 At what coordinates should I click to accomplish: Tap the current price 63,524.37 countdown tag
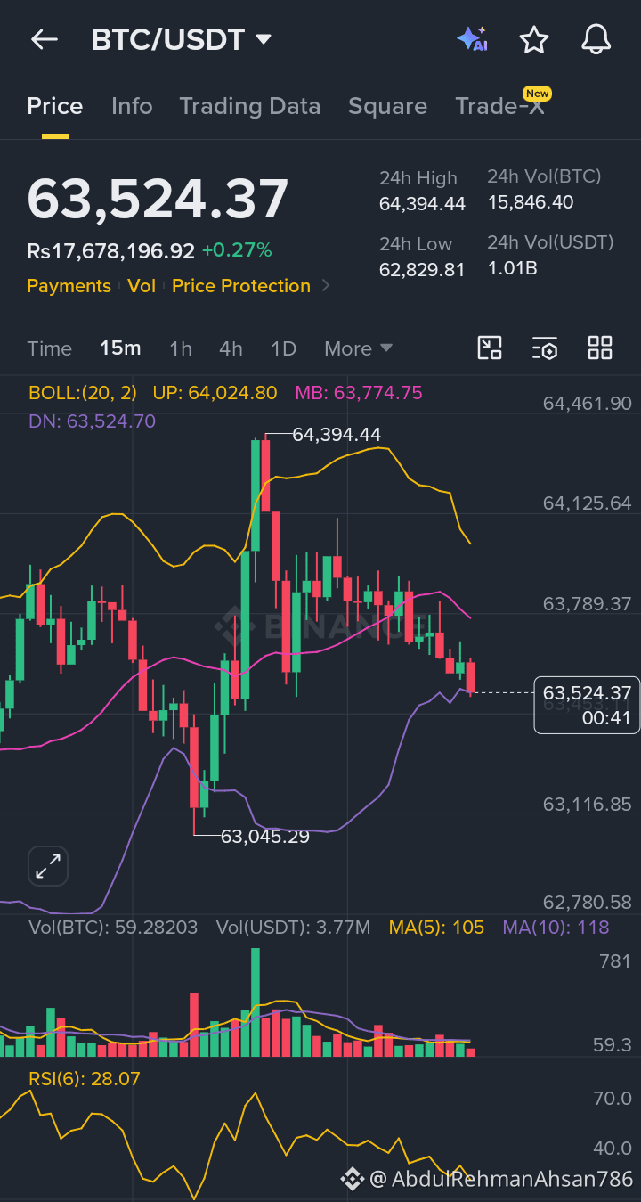pyautogui.click(x=588, y=705)
